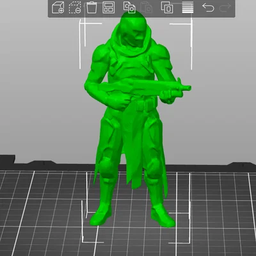Click the greyed-out Paste icon
The width and height of the screenshot is (256, 256).
pos(146,8)
